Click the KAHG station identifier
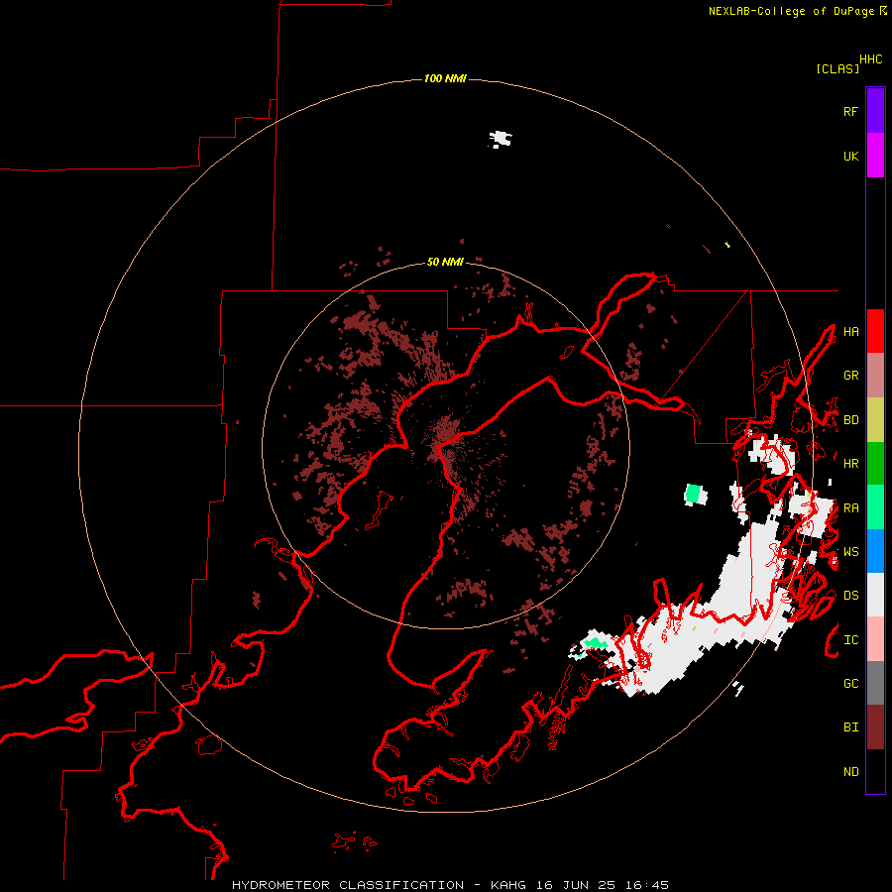 coord(509,885)
